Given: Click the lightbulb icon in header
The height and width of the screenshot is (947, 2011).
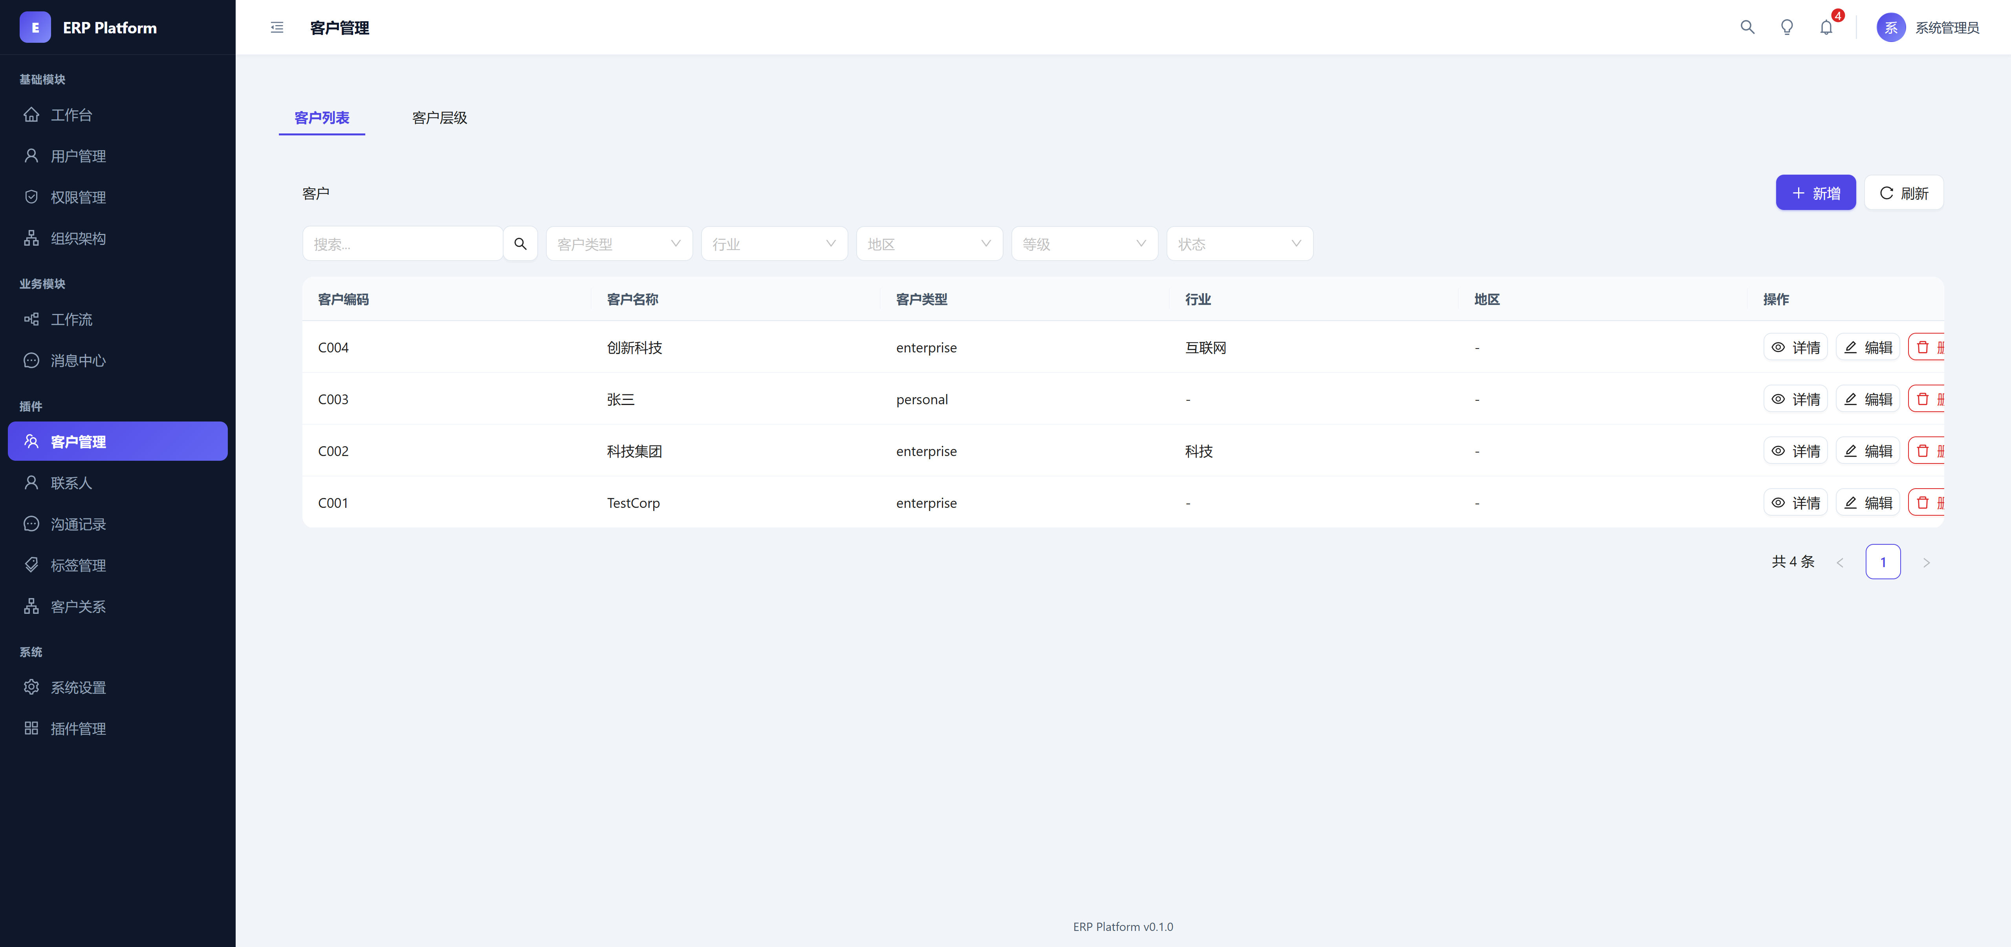Looking at the screenshot, I should 1786,28.
